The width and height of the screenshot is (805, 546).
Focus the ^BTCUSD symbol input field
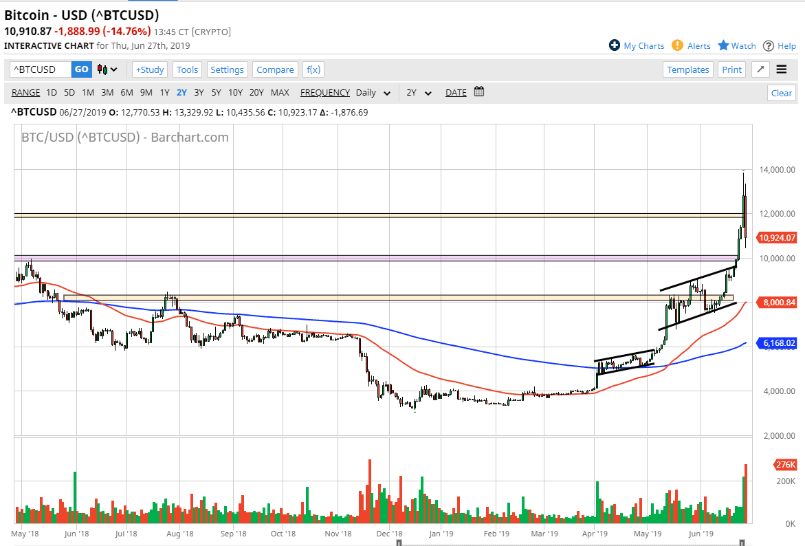tap(41, 69)
